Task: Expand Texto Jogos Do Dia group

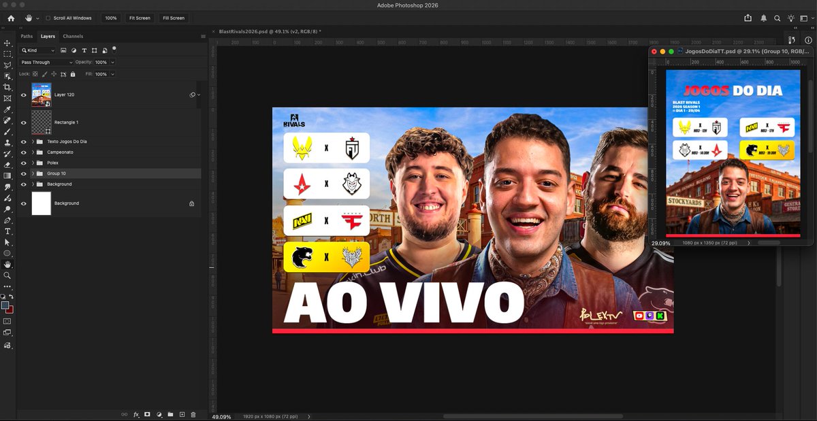Action: tap(33, 141)
